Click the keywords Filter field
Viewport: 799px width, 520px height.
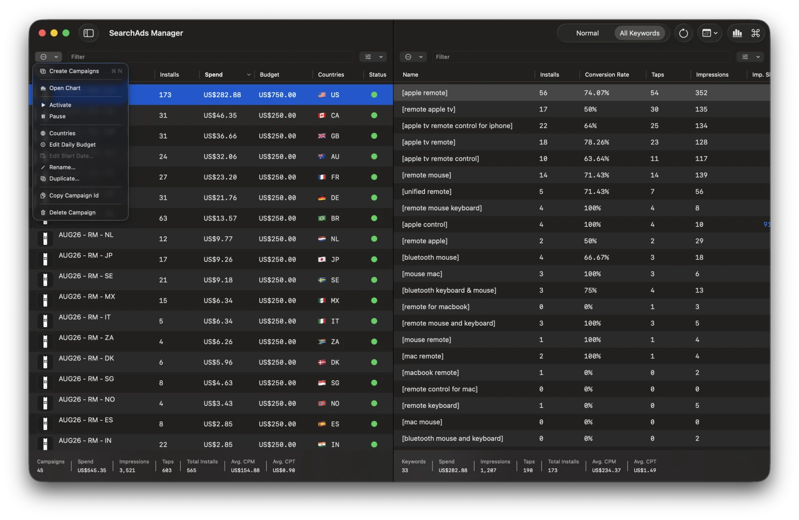click(582, 57)
